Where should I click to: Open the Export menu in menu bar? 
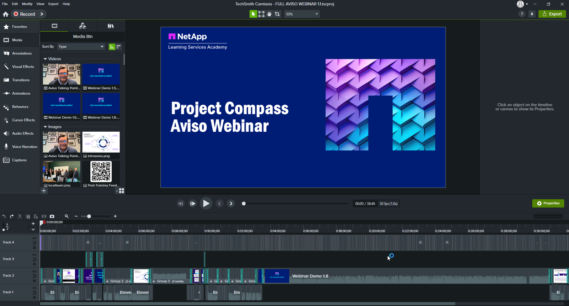pos(53,4)
